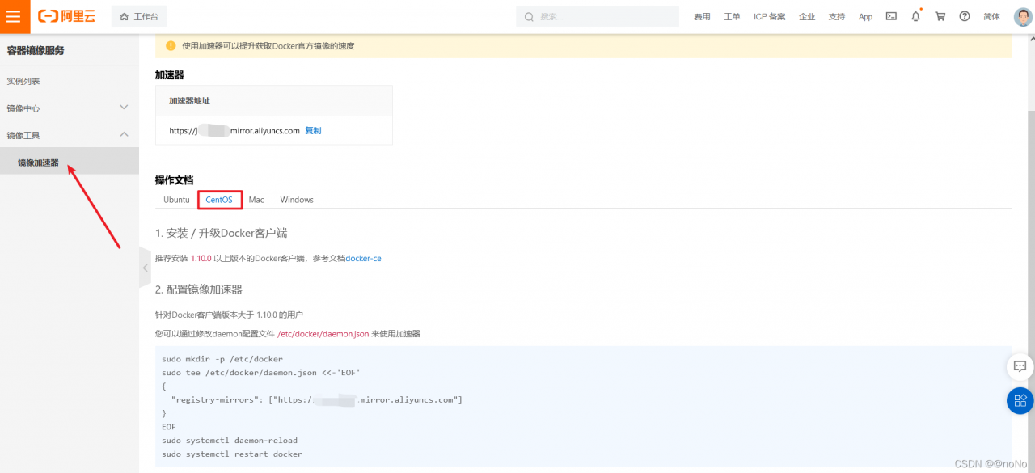This screenshot has height=473, width=1035.
Task: Switch to the Mac tab
Action: [256, 200]
